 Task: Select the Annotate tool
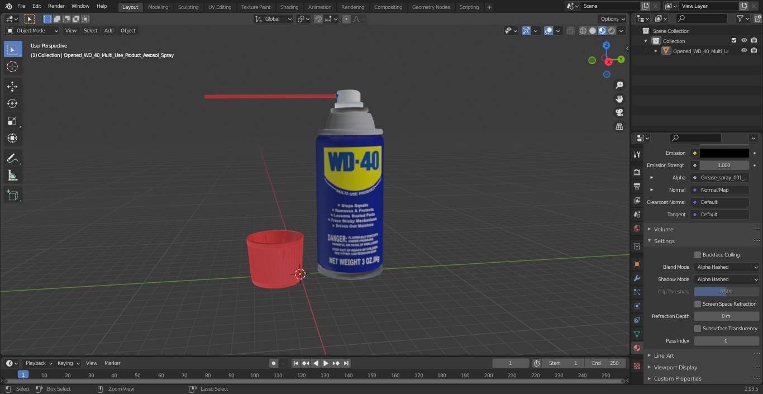pyautogui.click(x=12, y=158)
